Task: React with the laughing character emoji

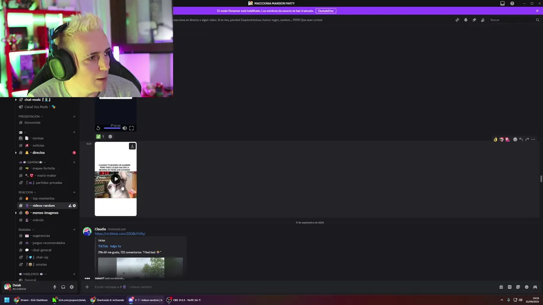Action: 501,139
